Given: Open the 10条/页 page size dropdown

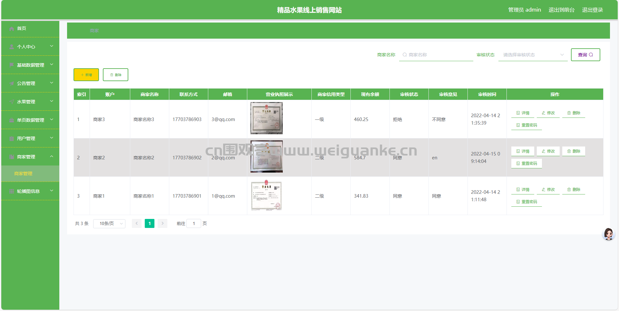Looking at the screenshot, I should point(109,223).
